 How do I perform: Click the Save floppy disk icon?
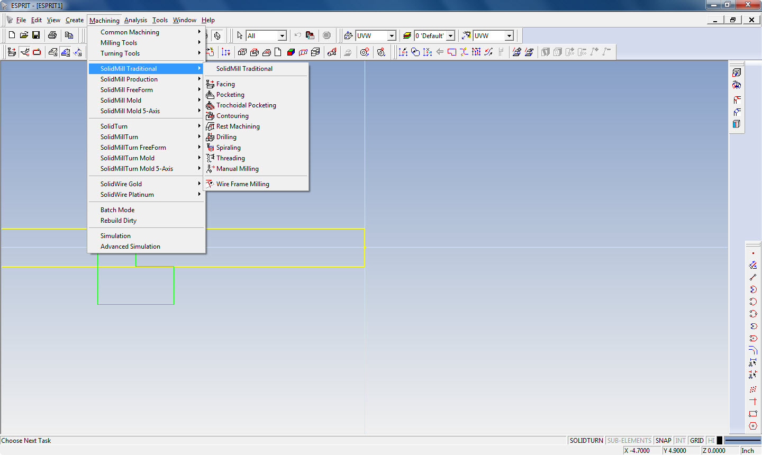coord(36,35)
